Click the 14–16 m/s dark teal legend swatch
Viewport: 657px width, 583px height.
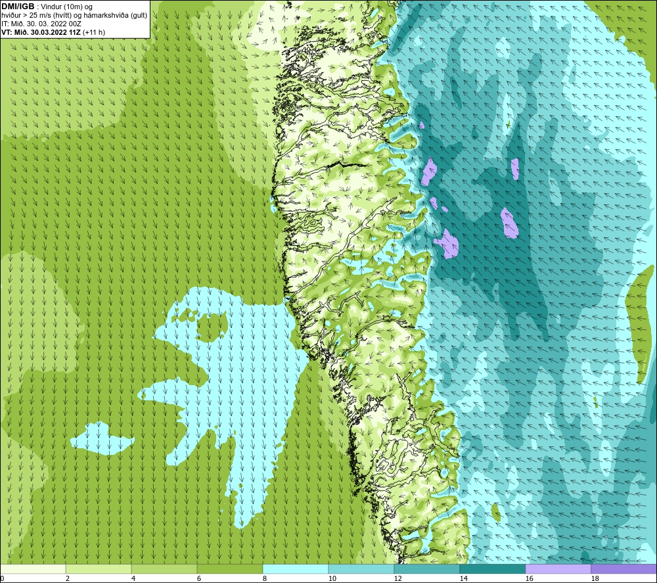(x=492, y=569)
